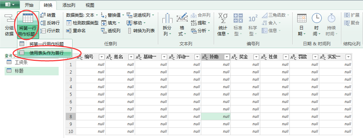
Task: Open filter dropdown for 社保 column
Action: tap(286, 57)
